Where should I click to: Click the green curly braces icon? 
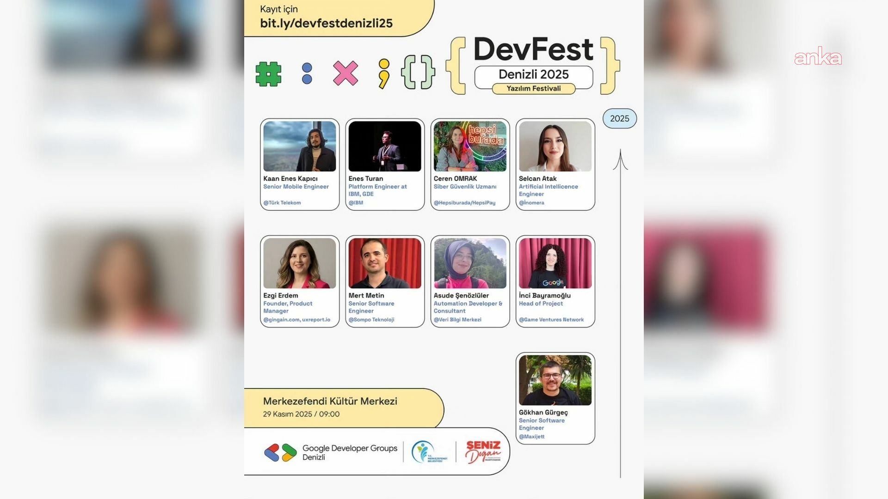pos(418,72)
